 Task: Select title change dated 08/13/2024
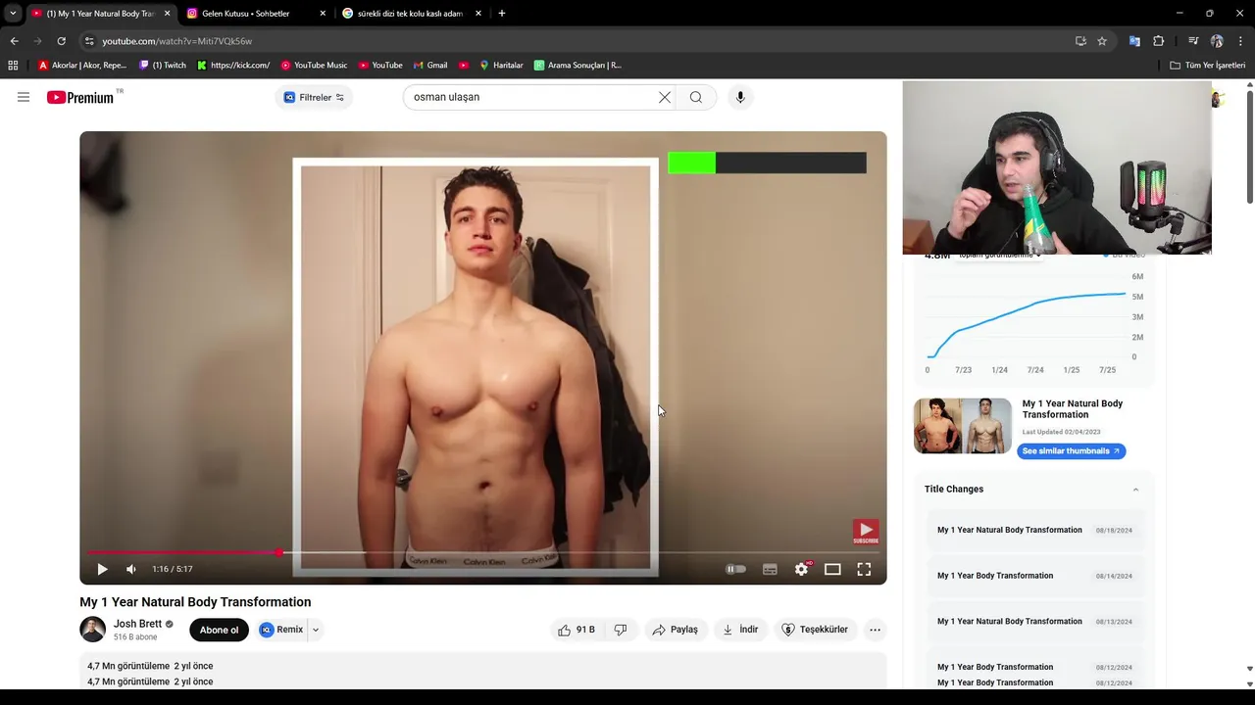click(1034, 622)
